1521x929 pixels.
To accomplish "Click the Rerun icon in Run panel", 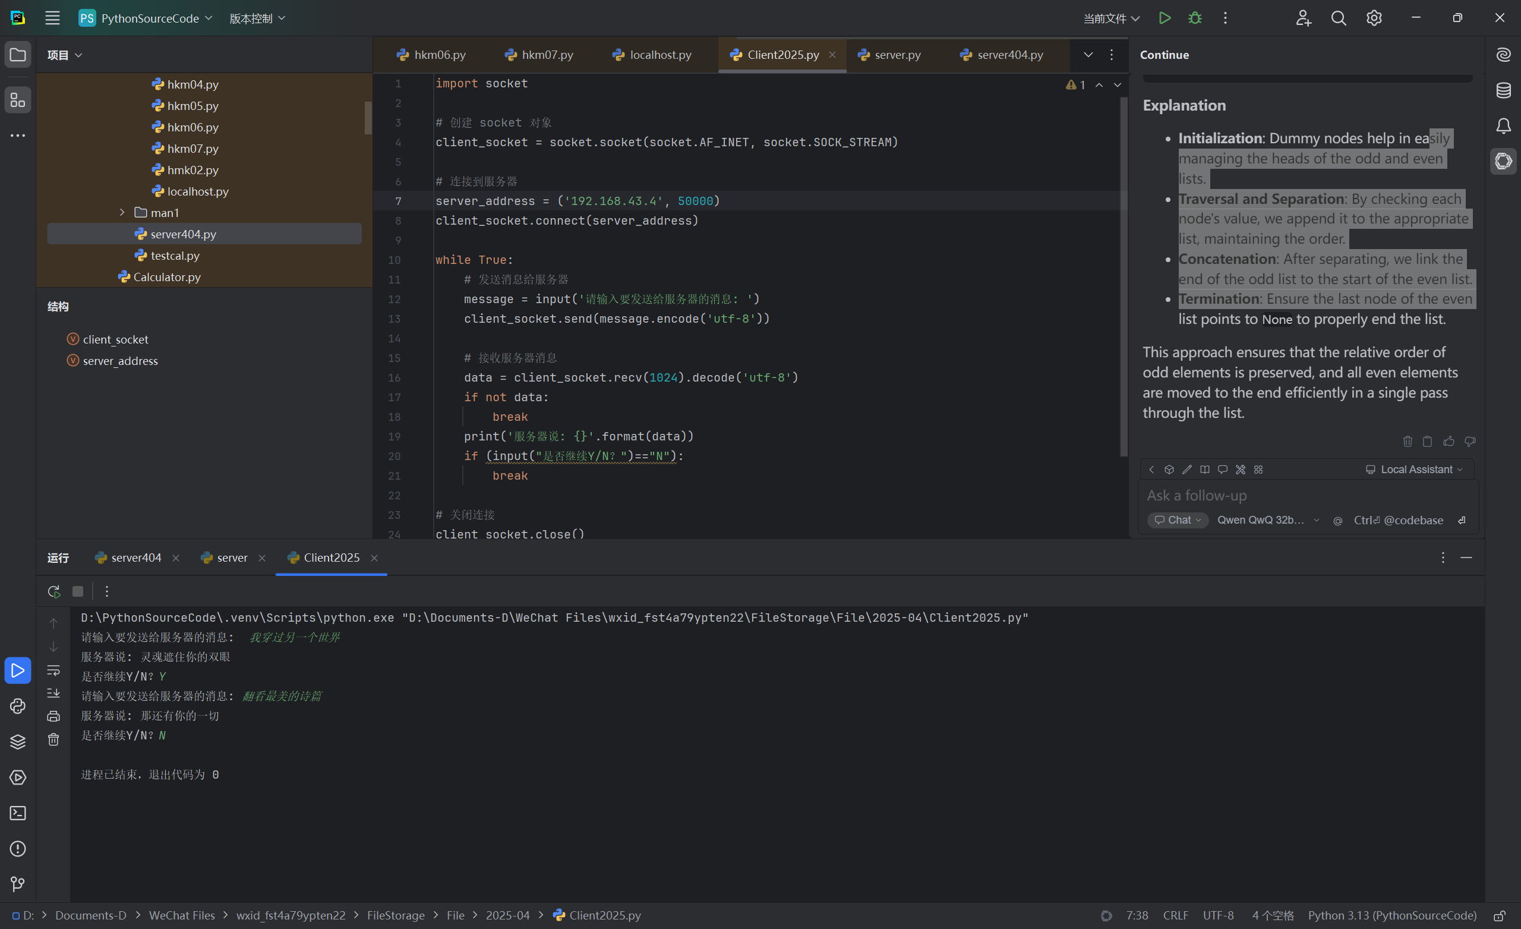I will point(53,591).
